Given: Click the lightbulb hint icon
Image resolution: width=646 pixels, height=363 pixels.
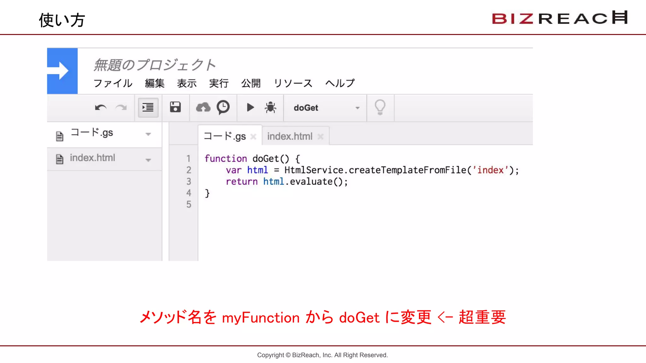Looking at the screenshot, I should coord(380,107).
